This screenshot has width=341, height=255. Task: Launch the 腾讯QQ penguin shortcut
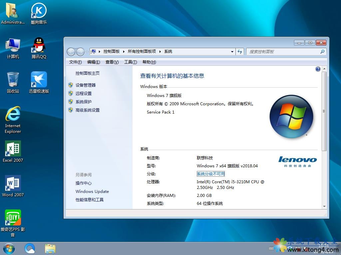click(39, 48)
